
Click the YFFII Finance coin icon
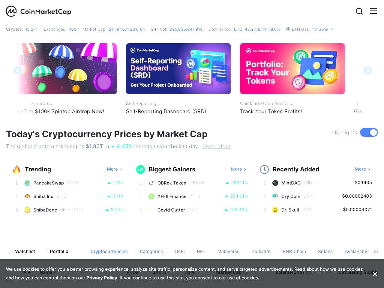tap(151, 196)
